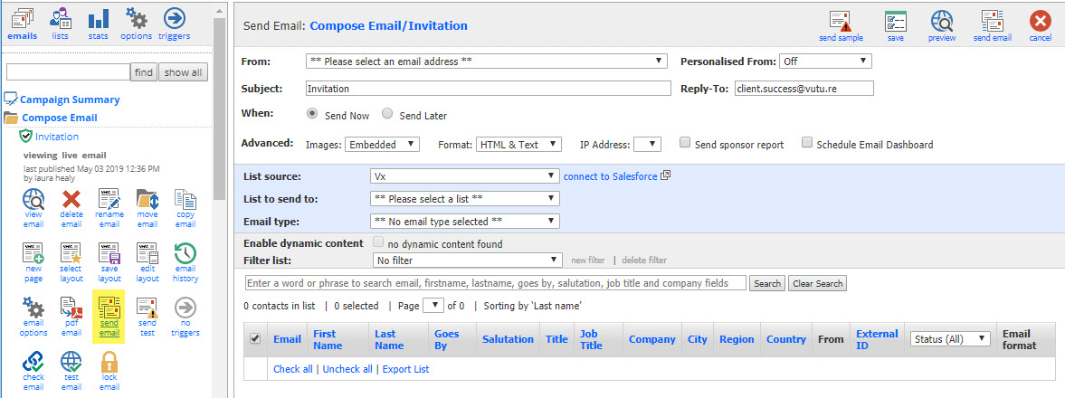The height and width of the screenshot is (398, 1065).
Task: Click the pdf email icon
Action: point(71,308)
